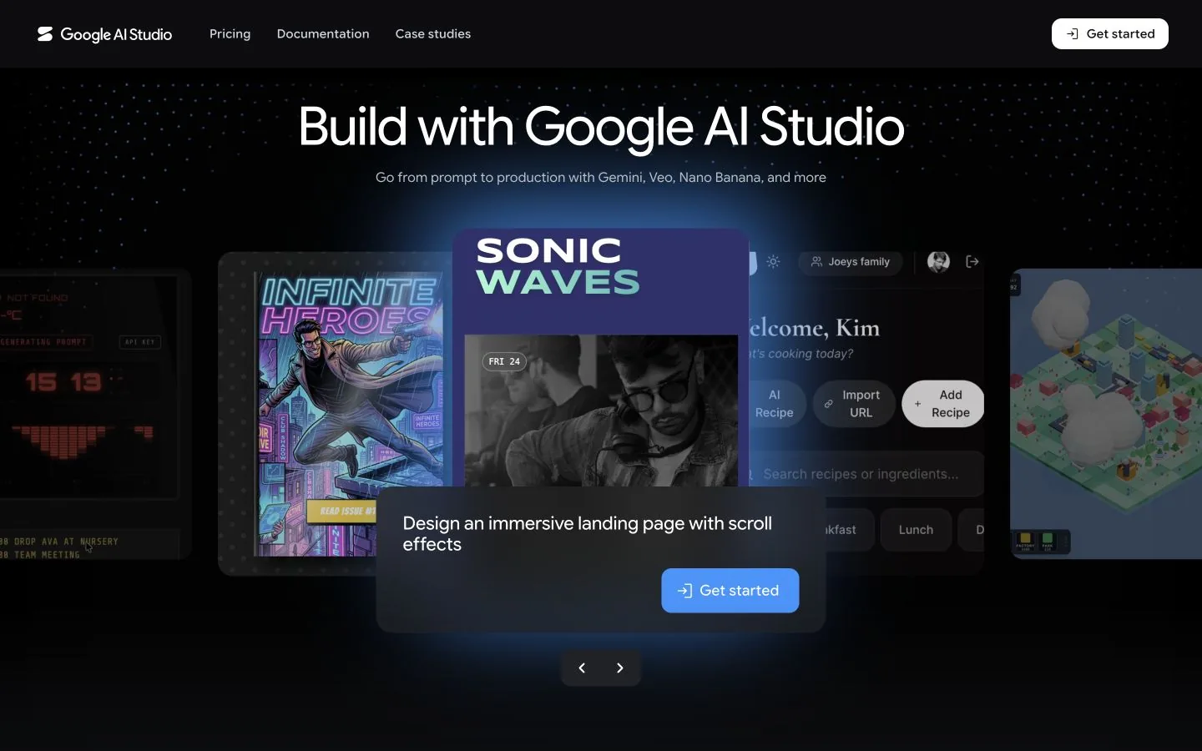Click the FRI 24 date badge
Screen dimensions: 1202x751
click(504, 361)
